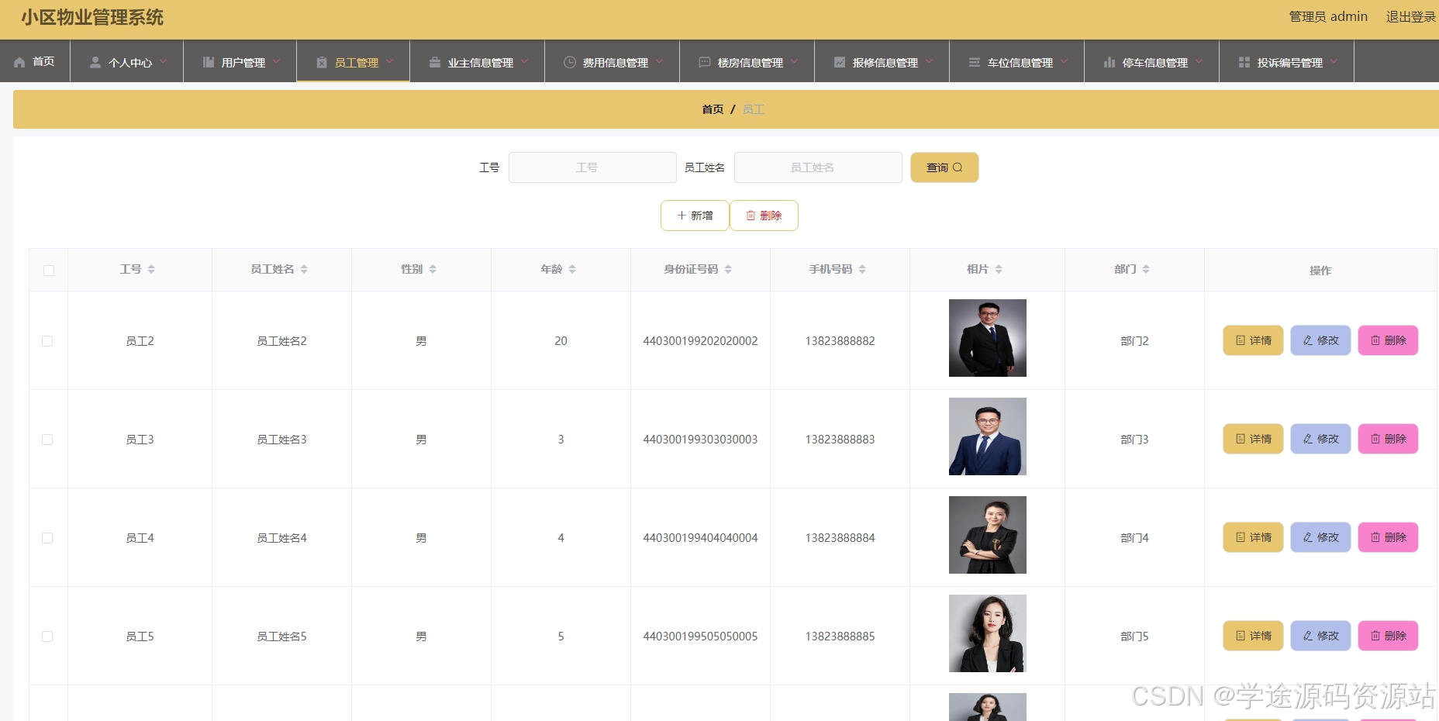
Task: Click the pencil icon in 员工3 修改 button
Action: tap(1308, 439)
